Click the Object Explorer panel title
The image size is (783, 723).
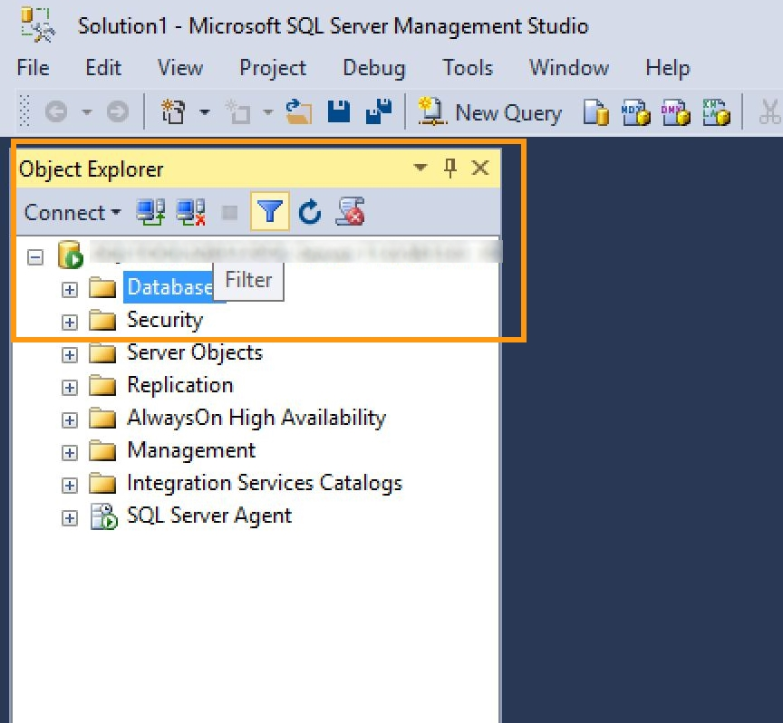click(x=92, y=169)
